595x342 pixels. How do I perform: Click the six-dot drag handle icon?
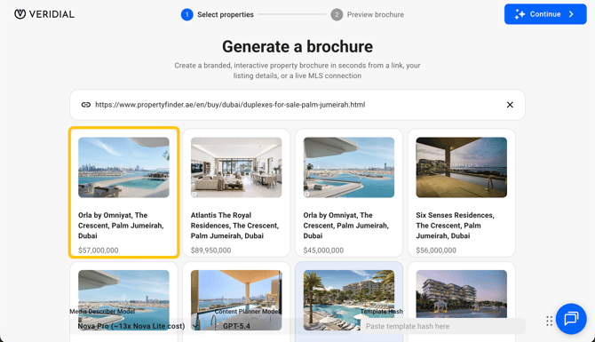point(549,321)
